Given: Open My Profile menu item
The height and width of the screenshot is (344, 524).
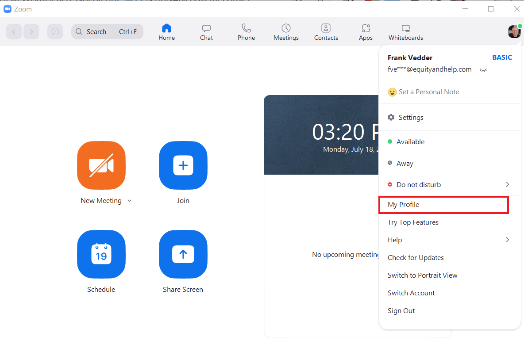Looking at the screenshot, I should 444,205.
